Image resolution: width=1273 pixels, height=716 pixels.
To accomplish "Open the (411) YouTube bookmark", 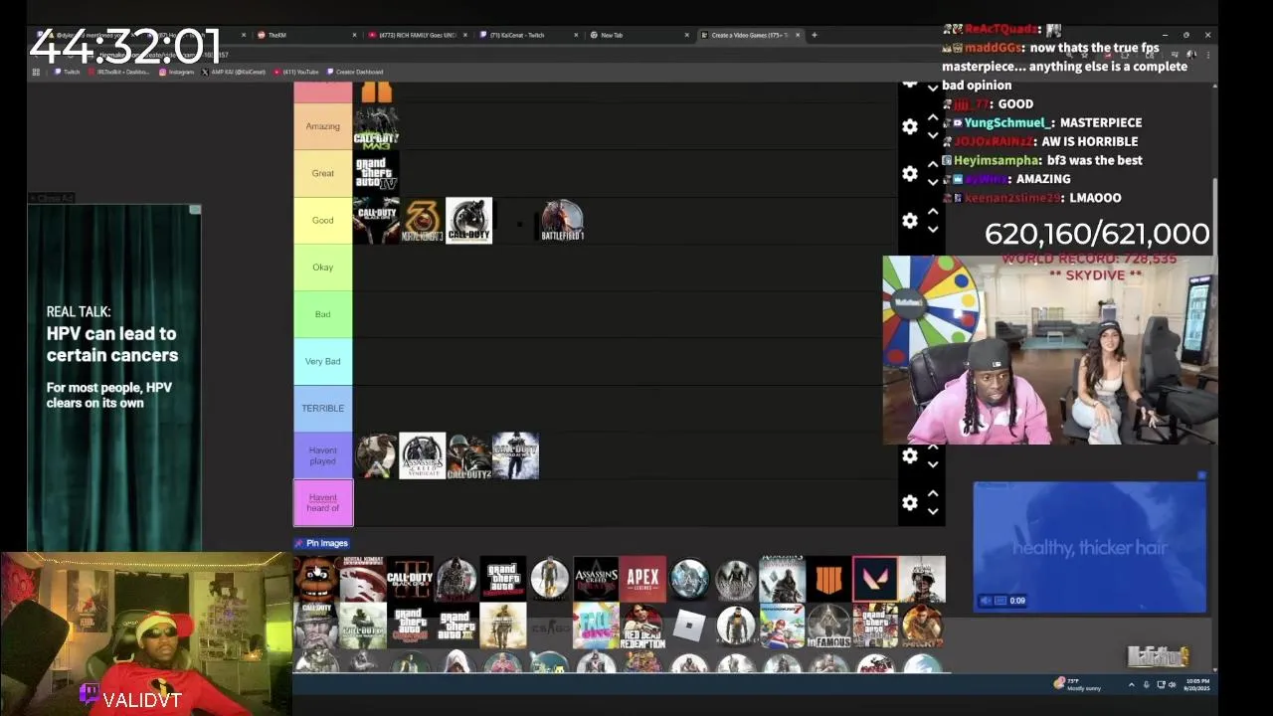I will pyautogui.click(x=296, y=72).
